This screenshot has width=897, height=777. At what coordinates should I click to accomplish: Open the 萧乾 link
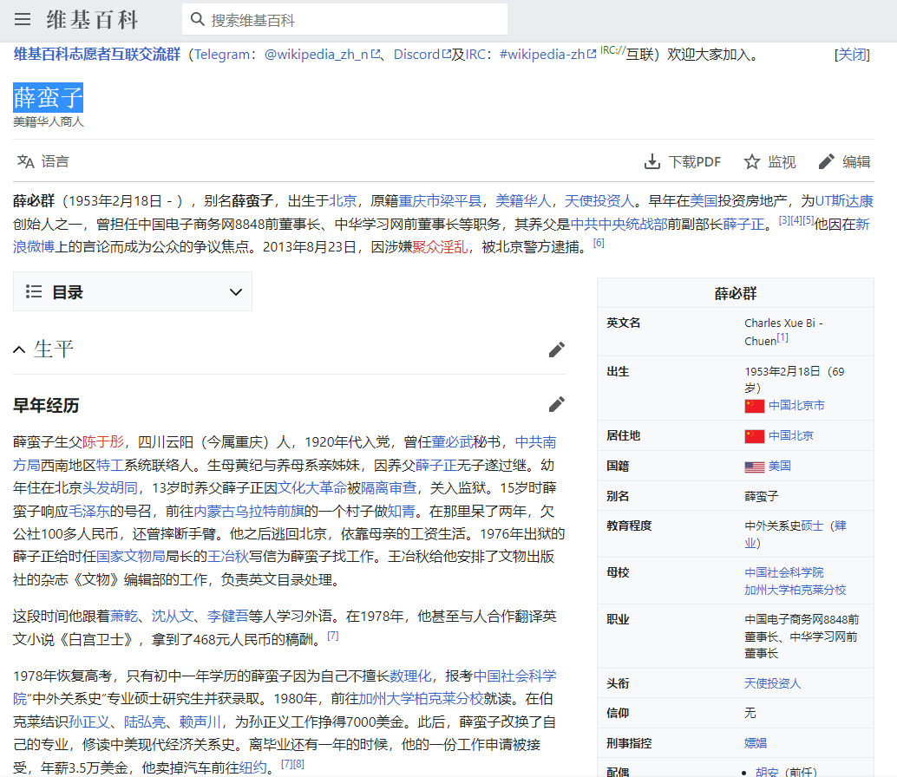(x=124, y=616)
